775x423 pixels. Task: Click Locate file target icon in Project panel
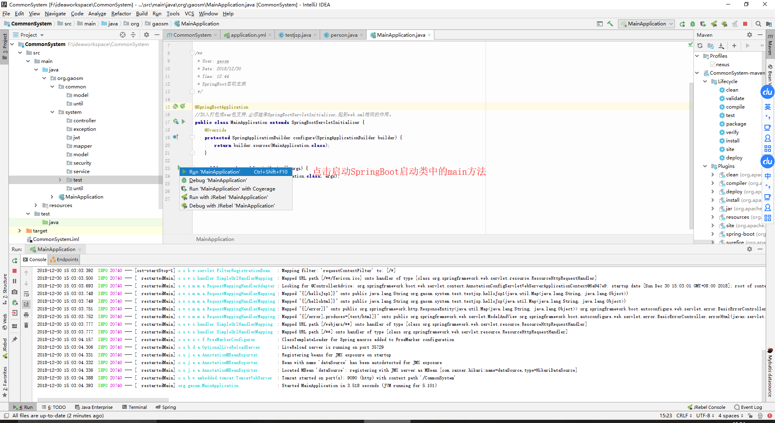click(123, 35)
